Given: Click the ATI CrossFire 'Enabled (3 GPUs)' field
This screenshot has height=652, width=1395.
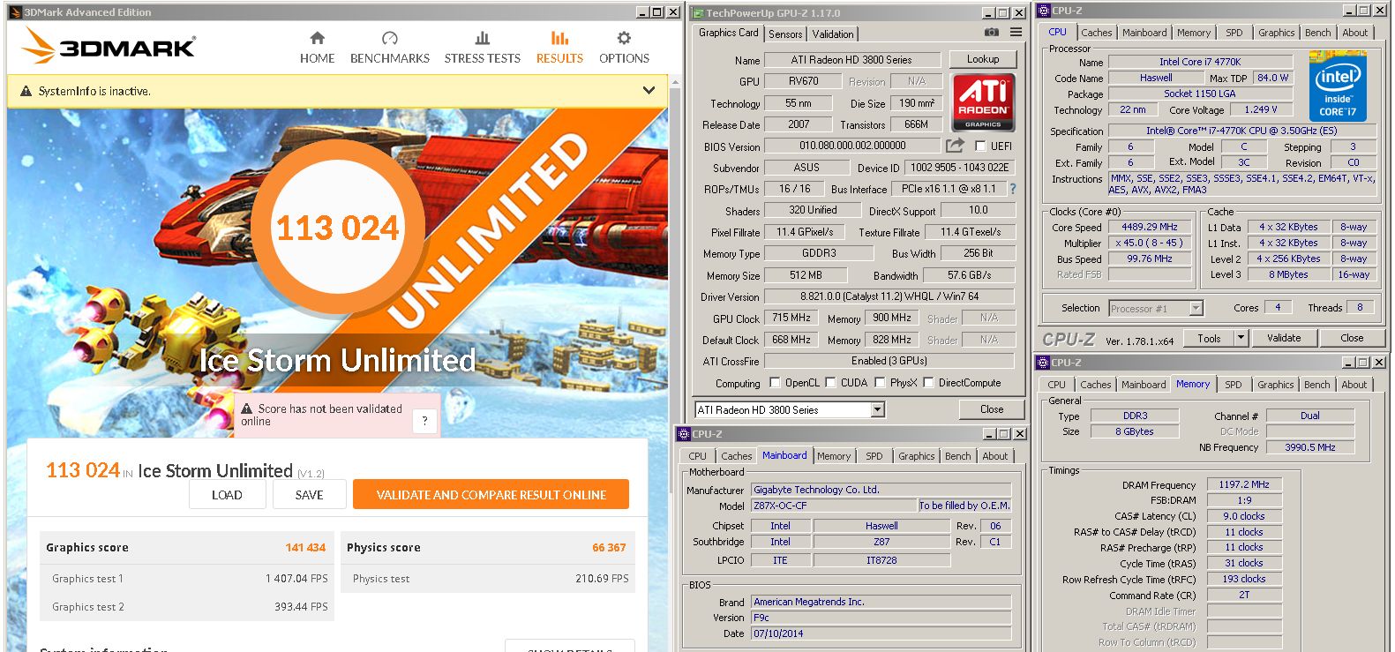Looking at the screenshot, I should (x=889, y=361).
